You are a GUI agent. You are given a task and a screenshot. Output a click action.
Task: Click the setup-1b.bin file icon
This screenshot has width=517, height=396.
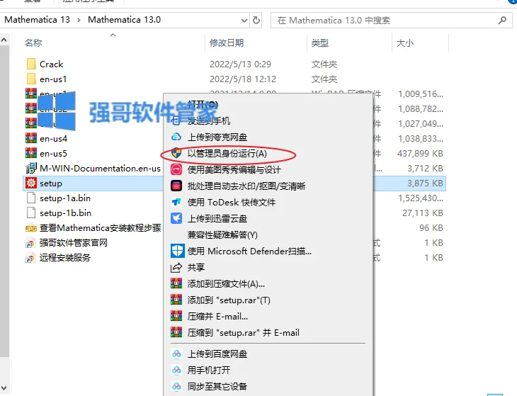point(31,213)
